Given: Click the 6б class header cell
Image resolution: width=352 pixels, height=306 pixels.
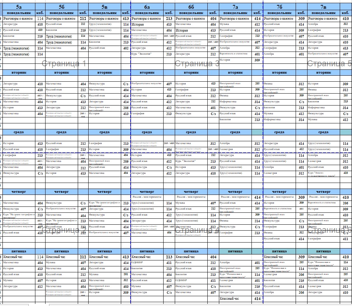Looking at the screenshot, I should (x=191, y=7).
